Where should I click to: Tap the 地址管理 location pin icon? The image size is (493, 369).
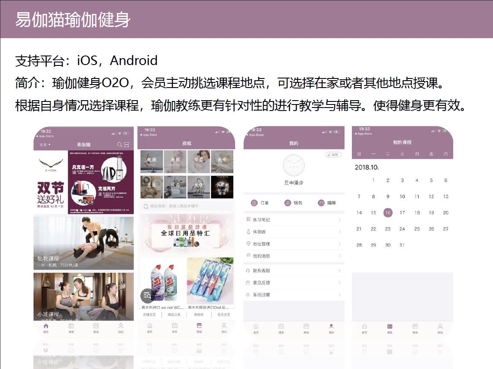click(x=248, y=243)
